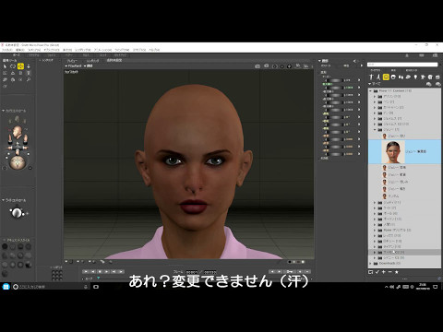This screenshot has width=443, height=332.
Task: Click the star favorites icon in library
Action: [397, 272]
